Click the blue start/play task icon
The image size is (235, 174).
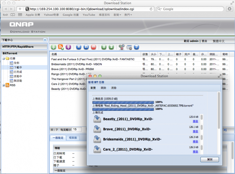point(79,47)
